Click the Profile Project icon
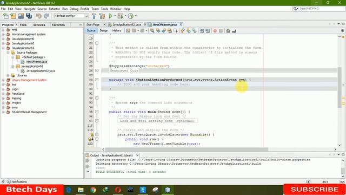The image size is (346, 195). (131, 16)
